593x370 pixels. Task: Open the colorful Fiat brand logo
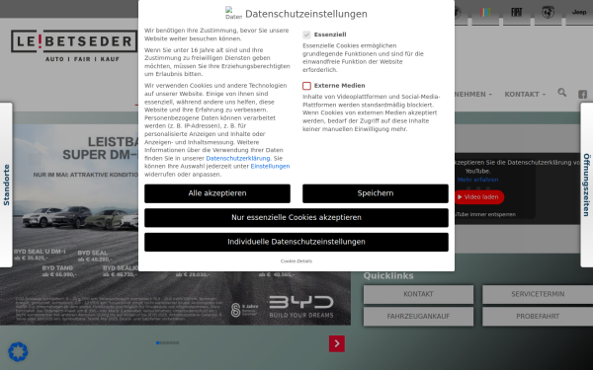tap(485, 13)
